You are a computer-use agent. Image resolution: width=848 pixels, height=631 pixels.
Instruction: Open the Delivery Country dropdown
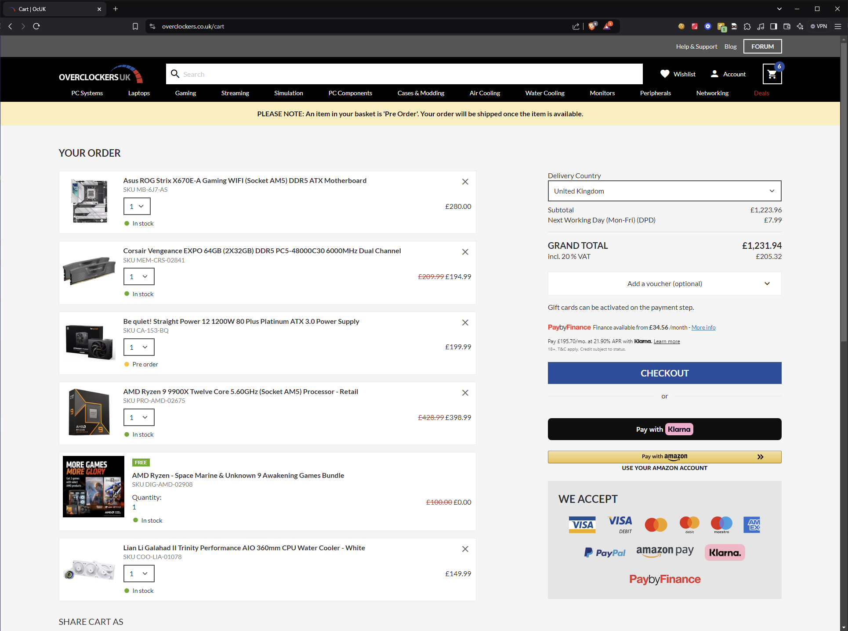point(664,191)
